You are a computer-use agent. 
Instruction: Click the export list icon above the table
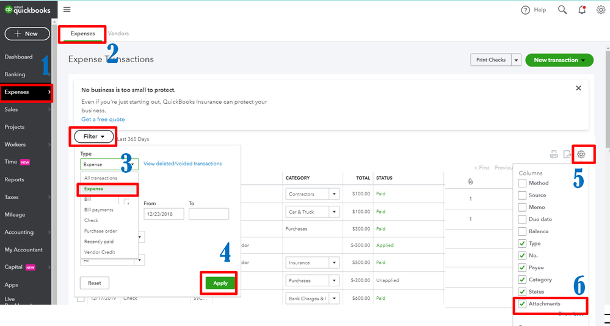pyautogui.click(x=567, y=154)
